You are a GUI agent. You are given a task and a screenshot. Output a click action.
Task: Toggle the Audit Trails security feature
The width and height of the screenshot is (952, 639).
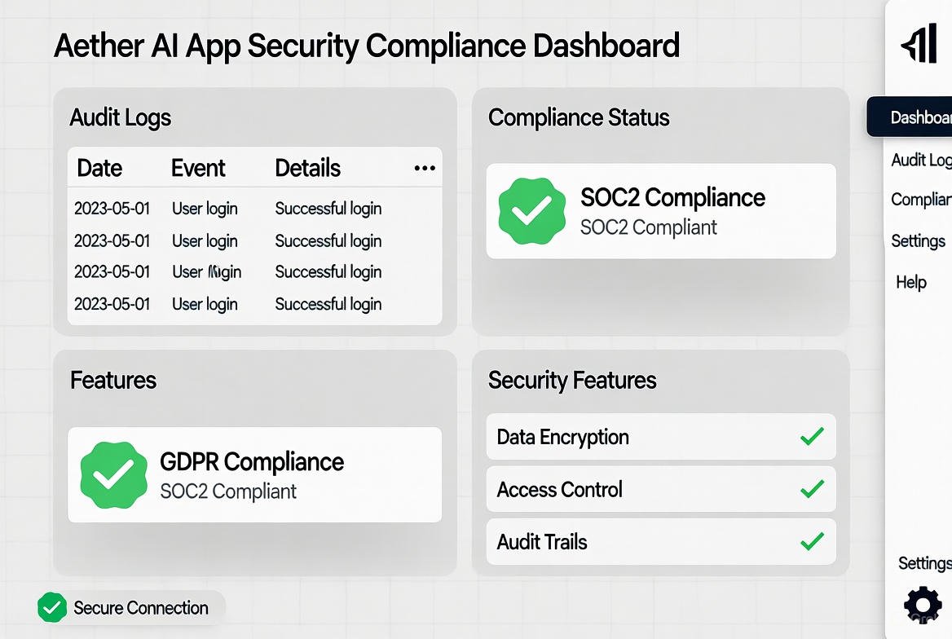click(660, 541)
